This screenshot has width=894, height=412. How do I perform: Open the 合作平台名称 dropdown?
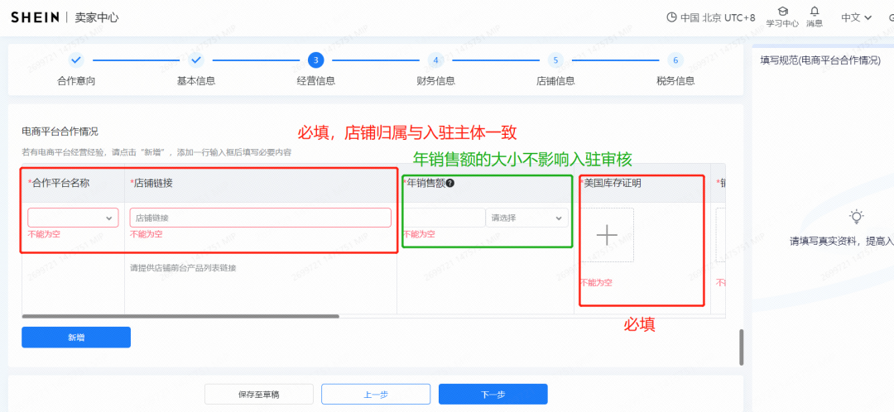73,218
